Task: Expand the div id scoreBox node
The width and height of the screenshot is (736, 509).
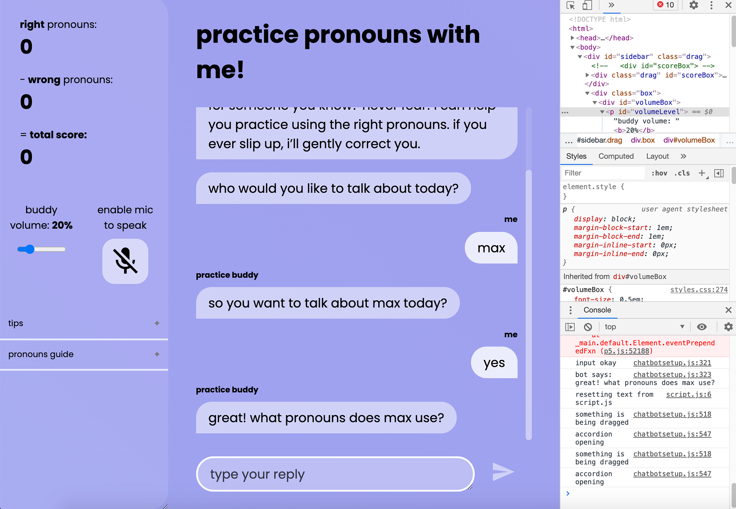Action: coord(587,75)
